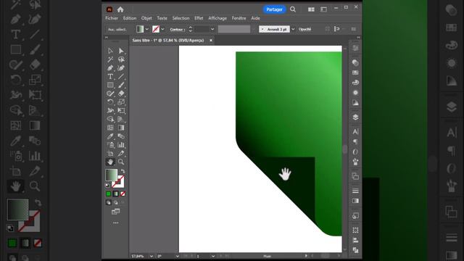Select the Direct Selection tool

121,51
